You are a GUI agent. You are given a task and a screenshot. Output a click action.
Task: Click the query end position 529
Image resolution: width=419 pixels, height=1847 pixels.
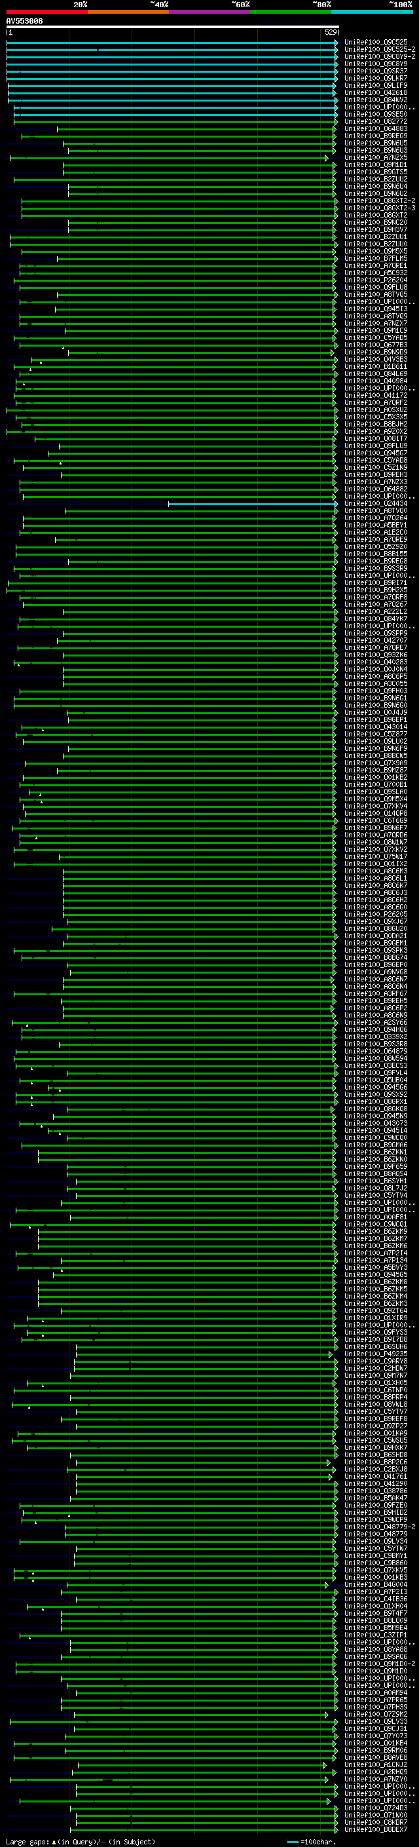pos(330,32)
